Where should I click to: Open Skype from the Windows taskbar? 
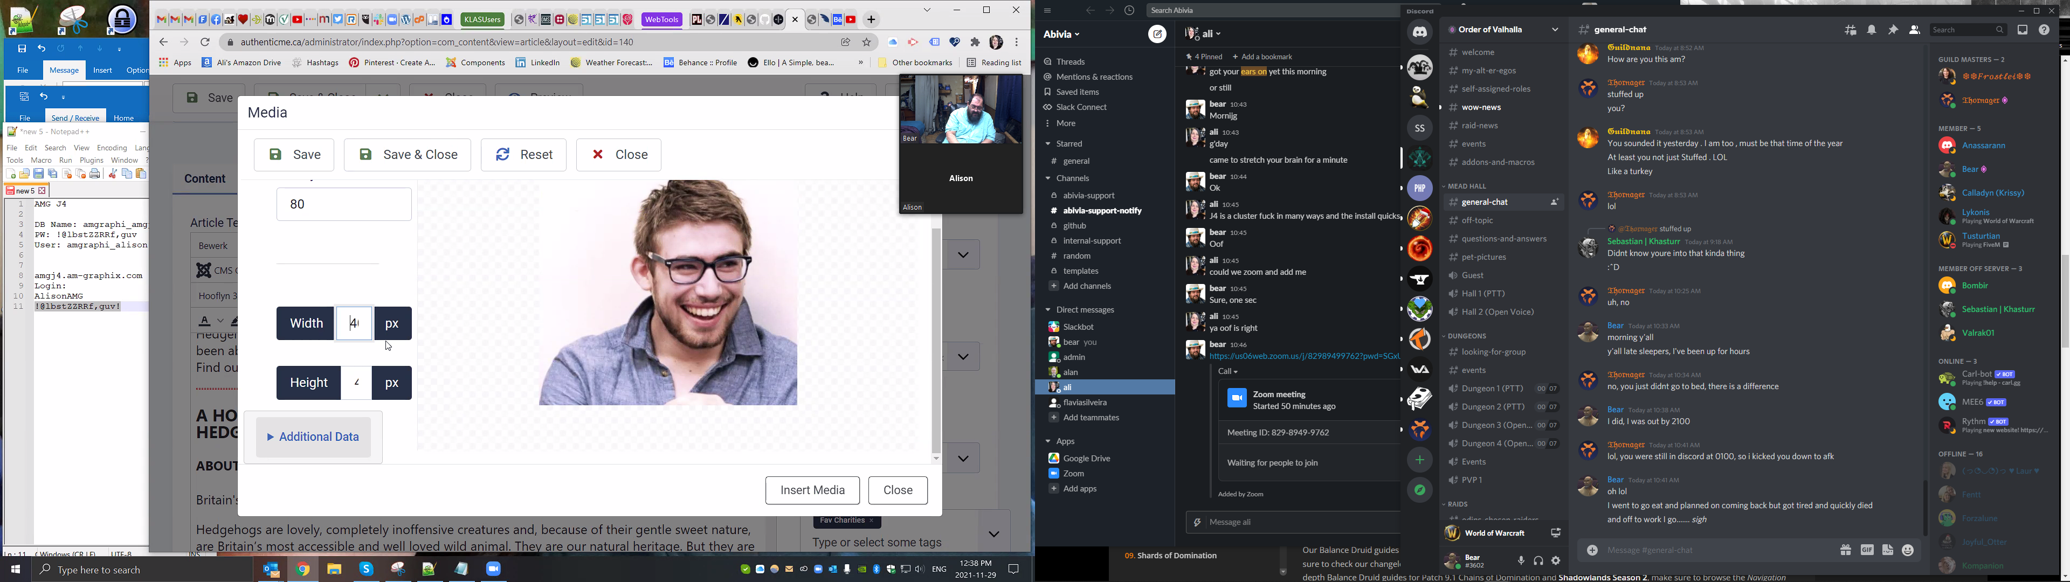click(x=367, y=569)
